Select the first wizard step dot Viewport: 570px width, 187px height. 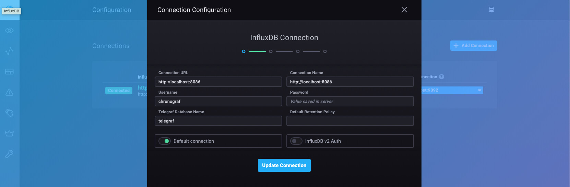pos(244,51)
